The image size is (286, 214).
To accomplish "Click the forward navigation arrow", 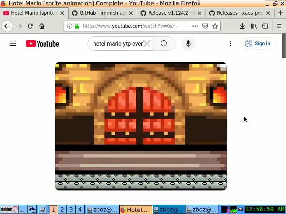I will click(x=19, y=26).
